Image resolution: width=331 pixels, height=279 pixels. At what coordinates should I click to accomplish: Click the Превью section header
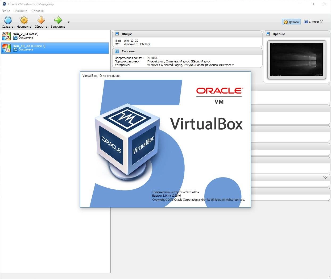pyautogui.click(x=297, y=34)
